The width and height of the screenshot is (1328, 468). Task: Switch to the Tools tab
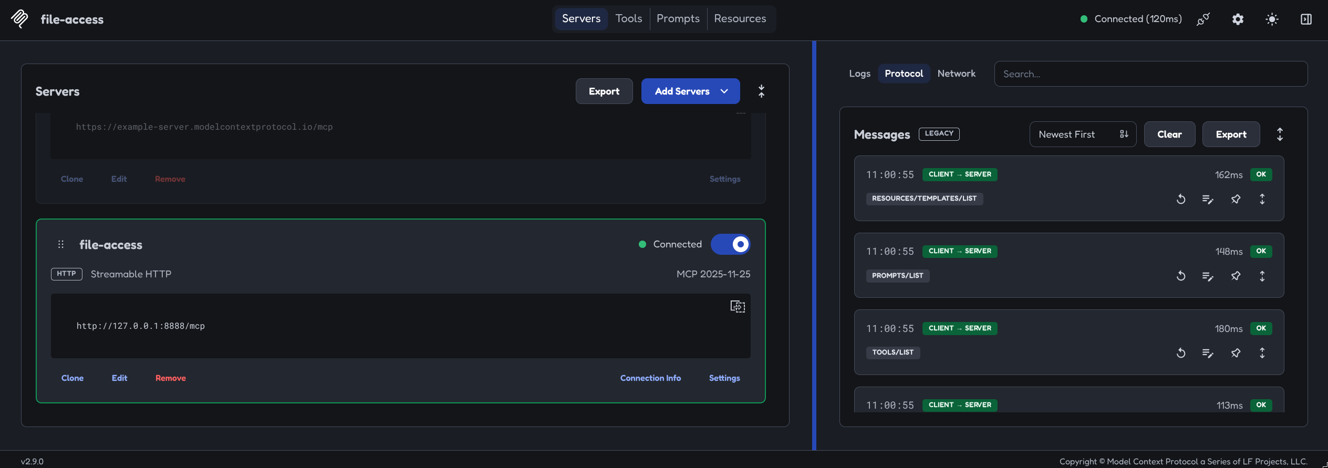click(629, 19)
